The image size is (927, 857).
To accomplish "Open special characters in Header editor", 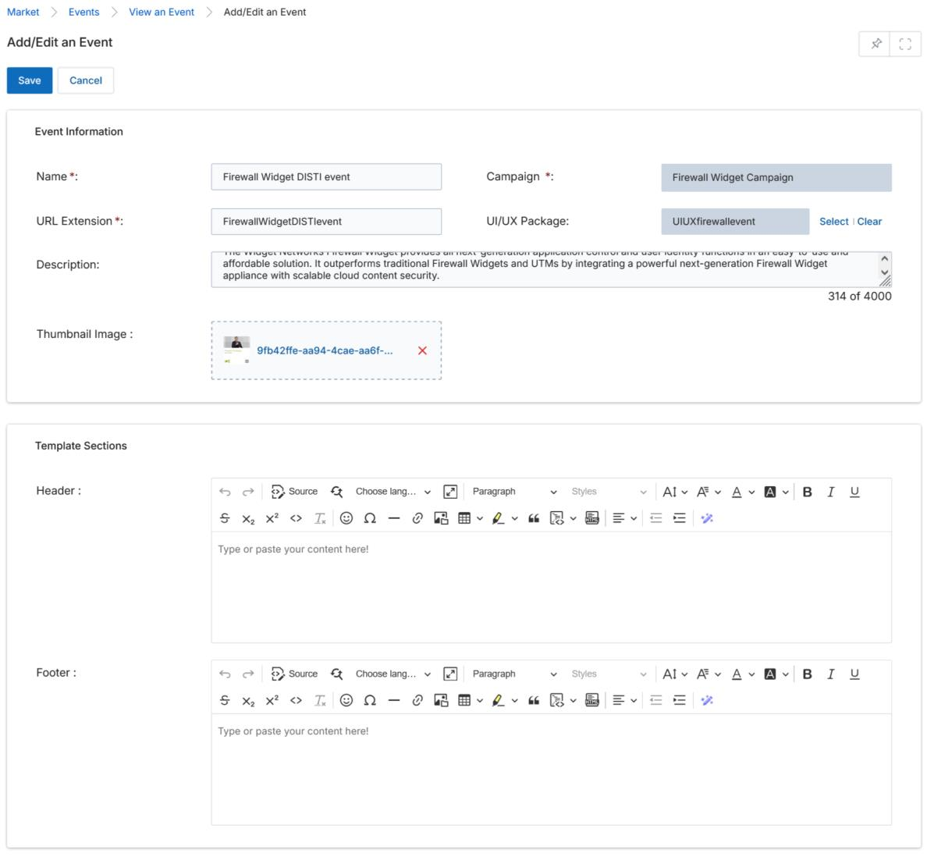I will pyautogui.click(x=370, y=519).
